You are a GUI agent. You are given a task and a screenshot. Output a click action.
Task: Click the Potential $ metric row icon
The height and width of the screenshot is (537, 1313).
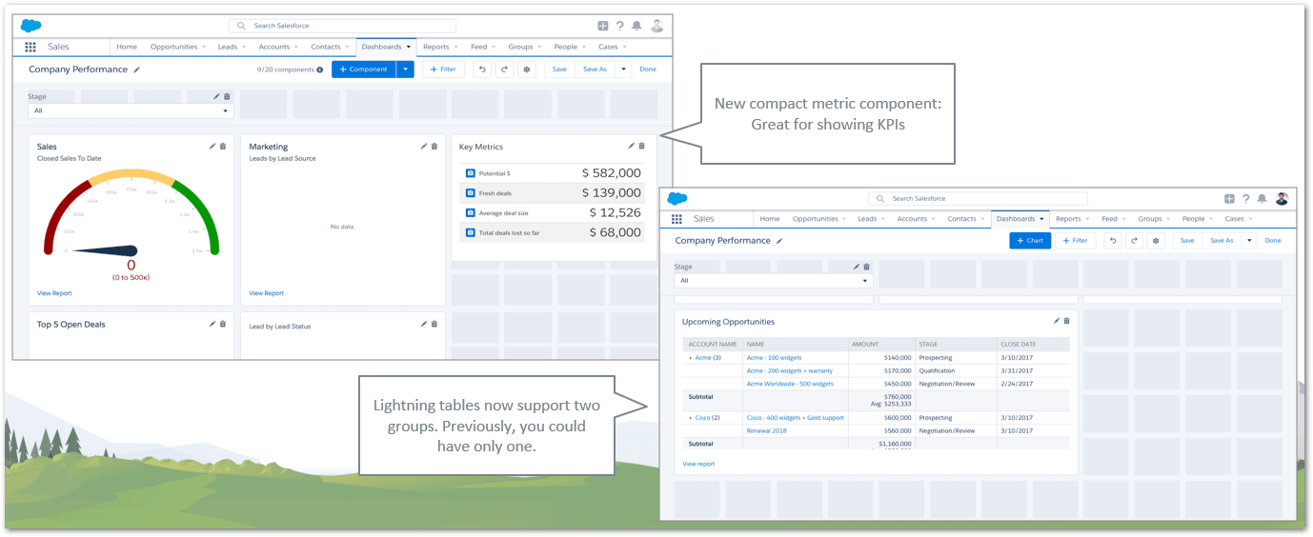click(x=470, y=173)
